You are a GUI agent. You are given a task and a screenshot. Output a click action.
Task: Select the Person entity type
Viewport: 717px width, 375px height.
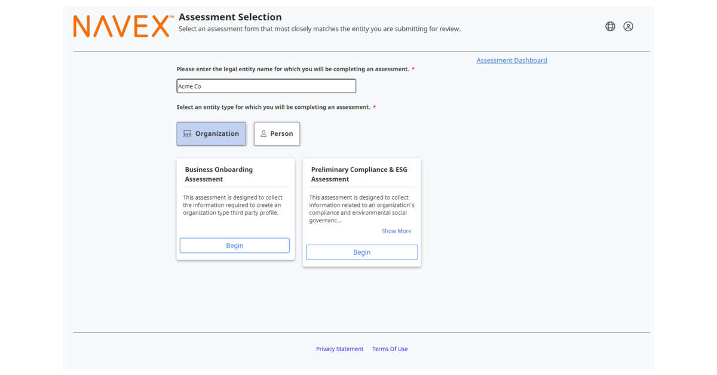(277, 133)
